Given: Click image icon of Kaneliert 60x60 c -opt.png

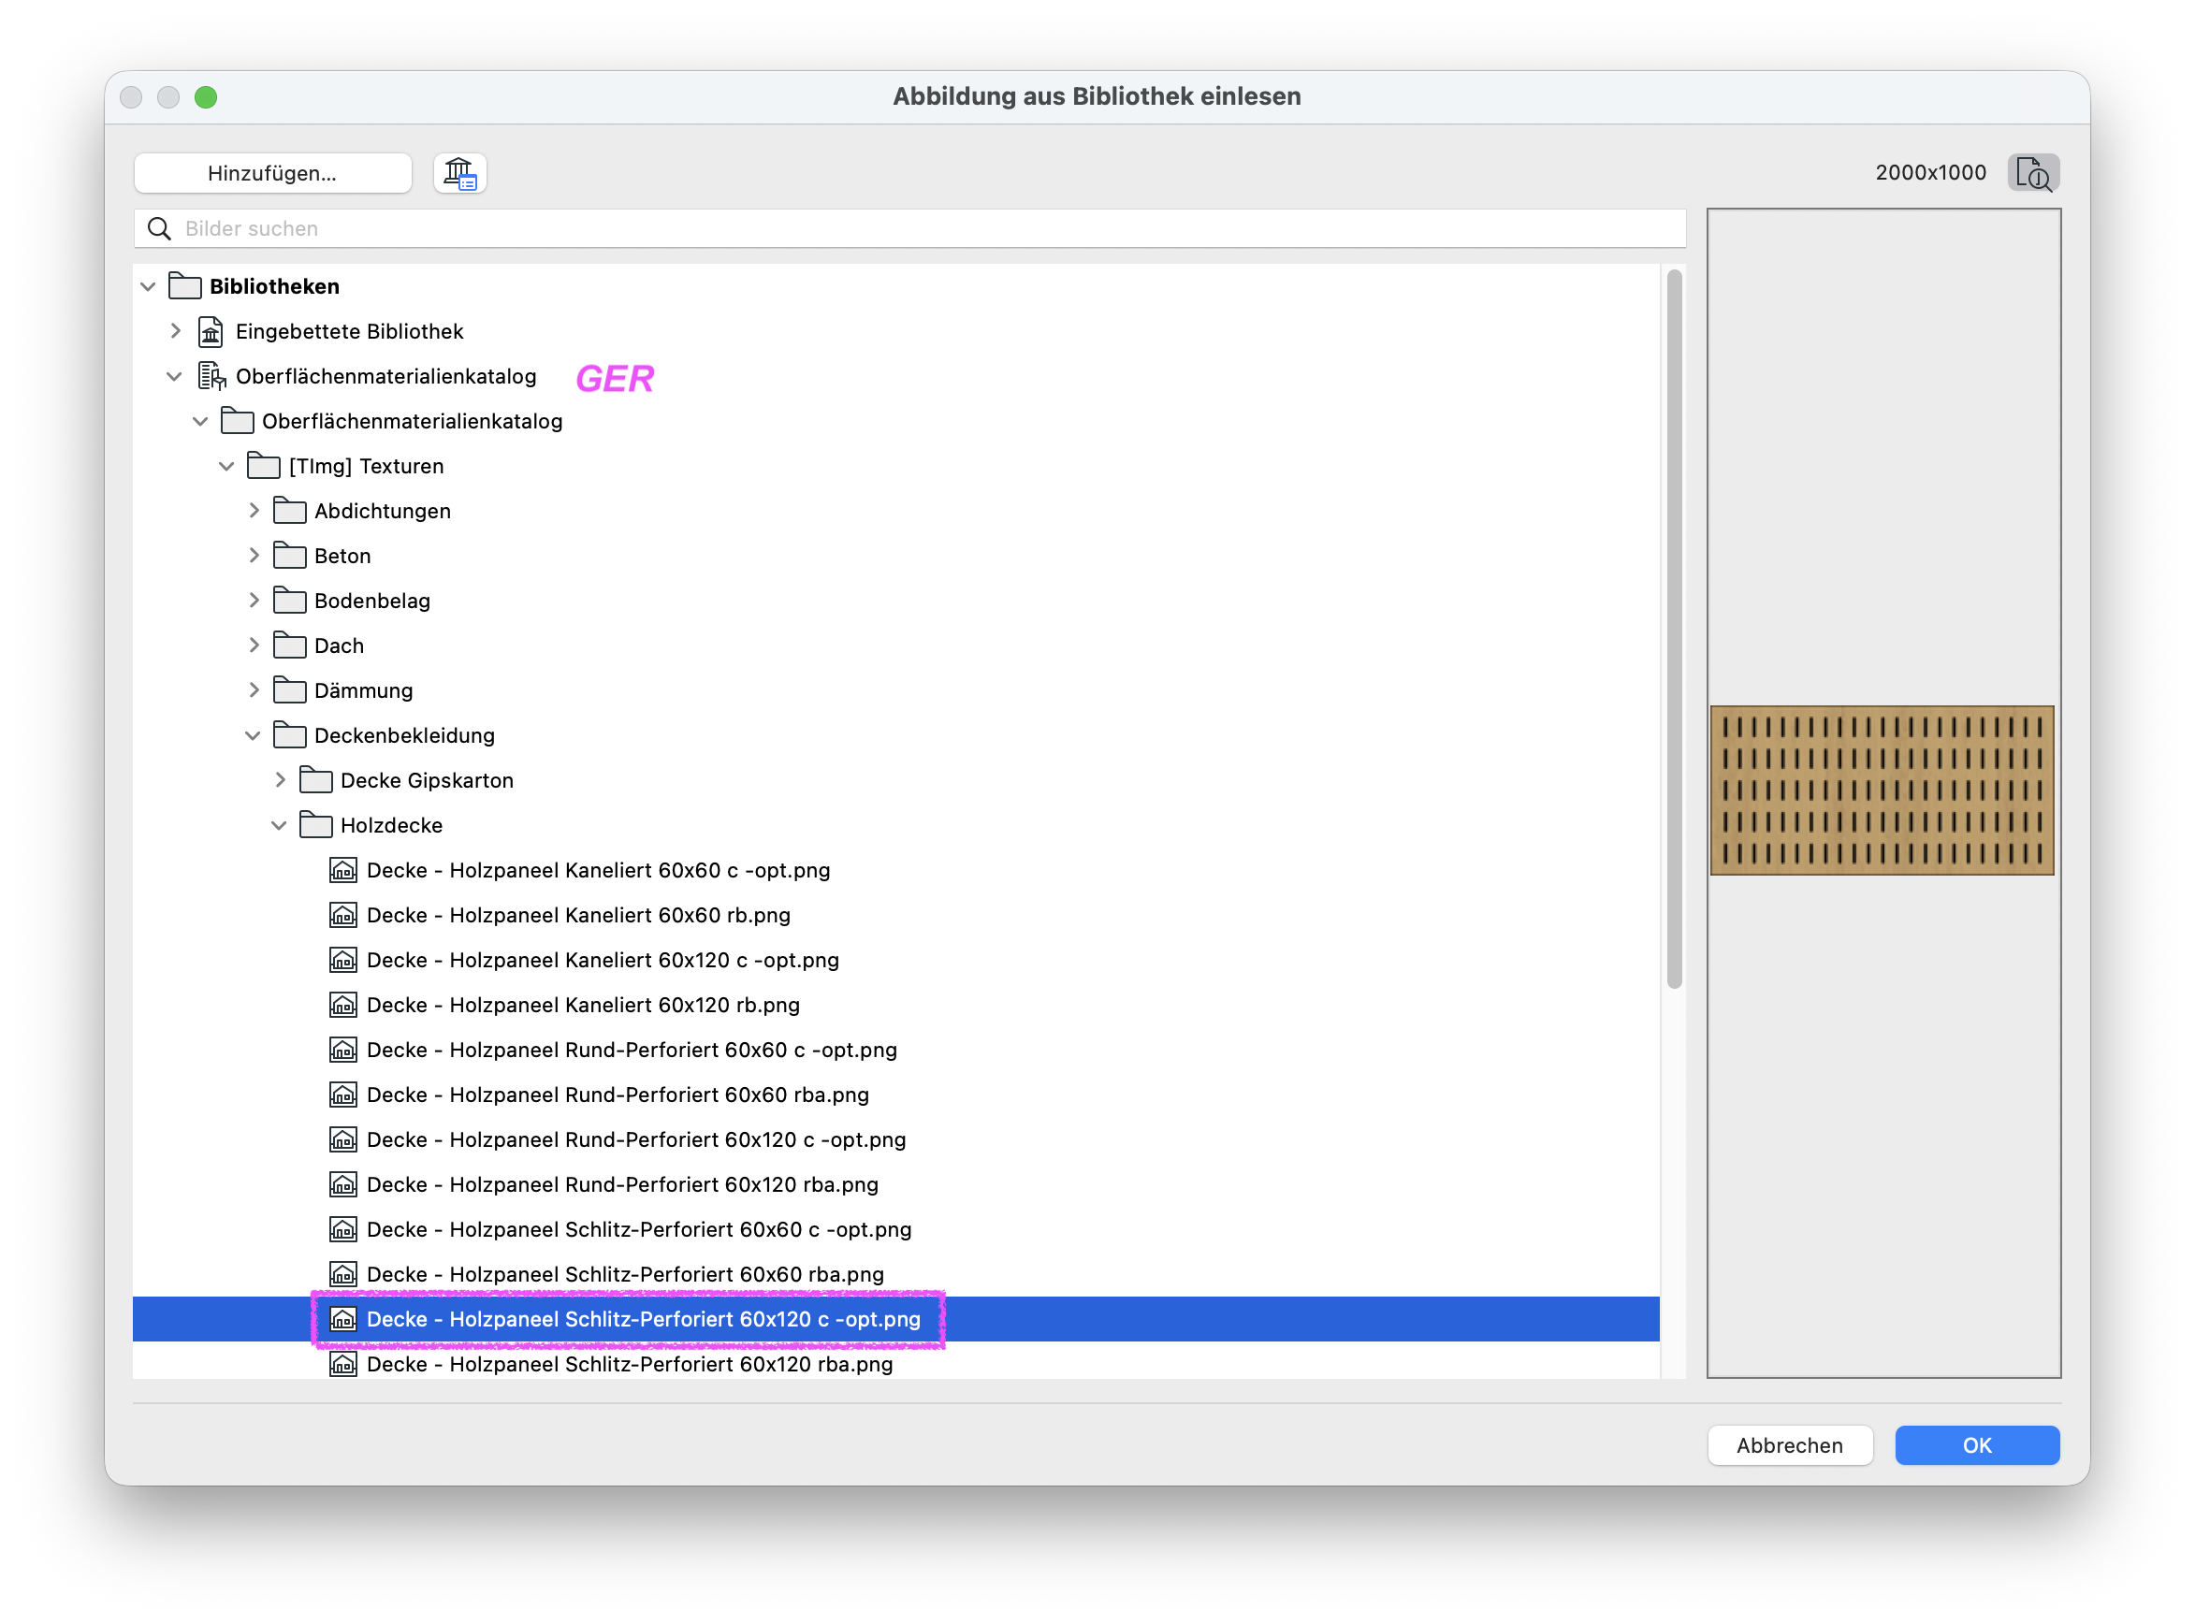Looking at the screenshot, I should 342,870.
